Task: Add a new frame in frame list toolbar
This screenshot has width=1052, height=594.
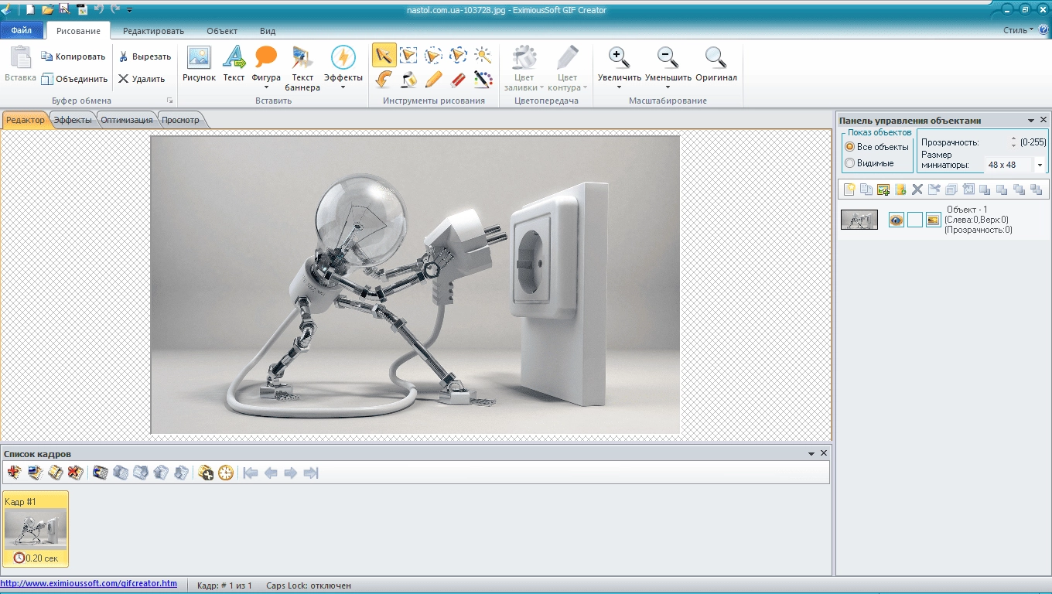Action: pyautogui.click(x=14, y=473)
